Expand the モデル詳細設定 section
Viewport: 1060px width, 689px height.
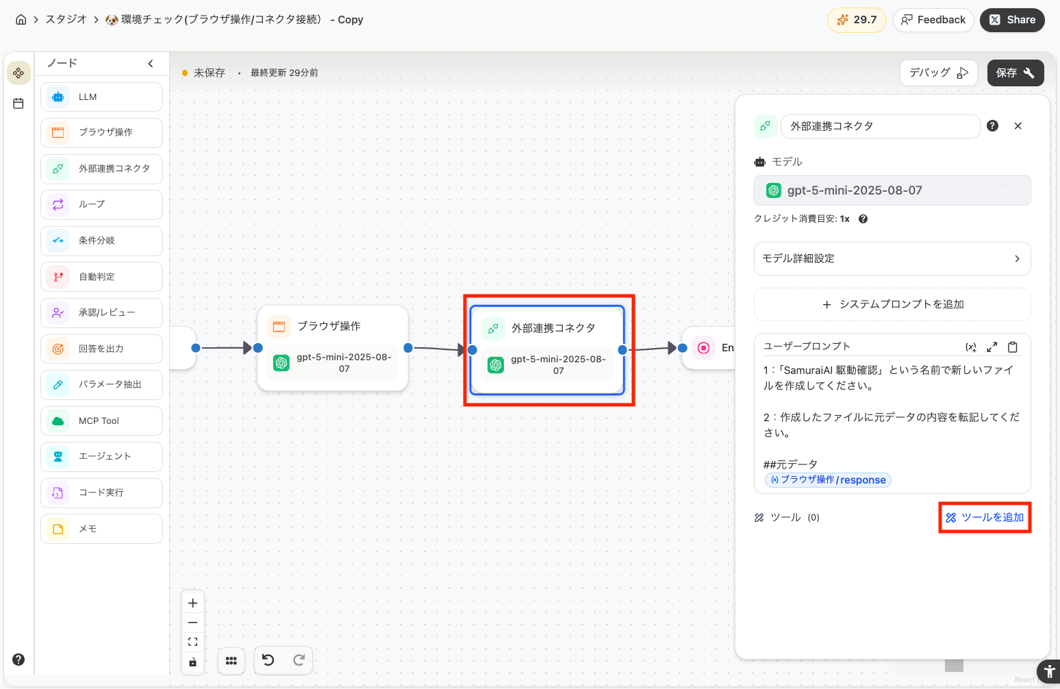pos(892,258)
